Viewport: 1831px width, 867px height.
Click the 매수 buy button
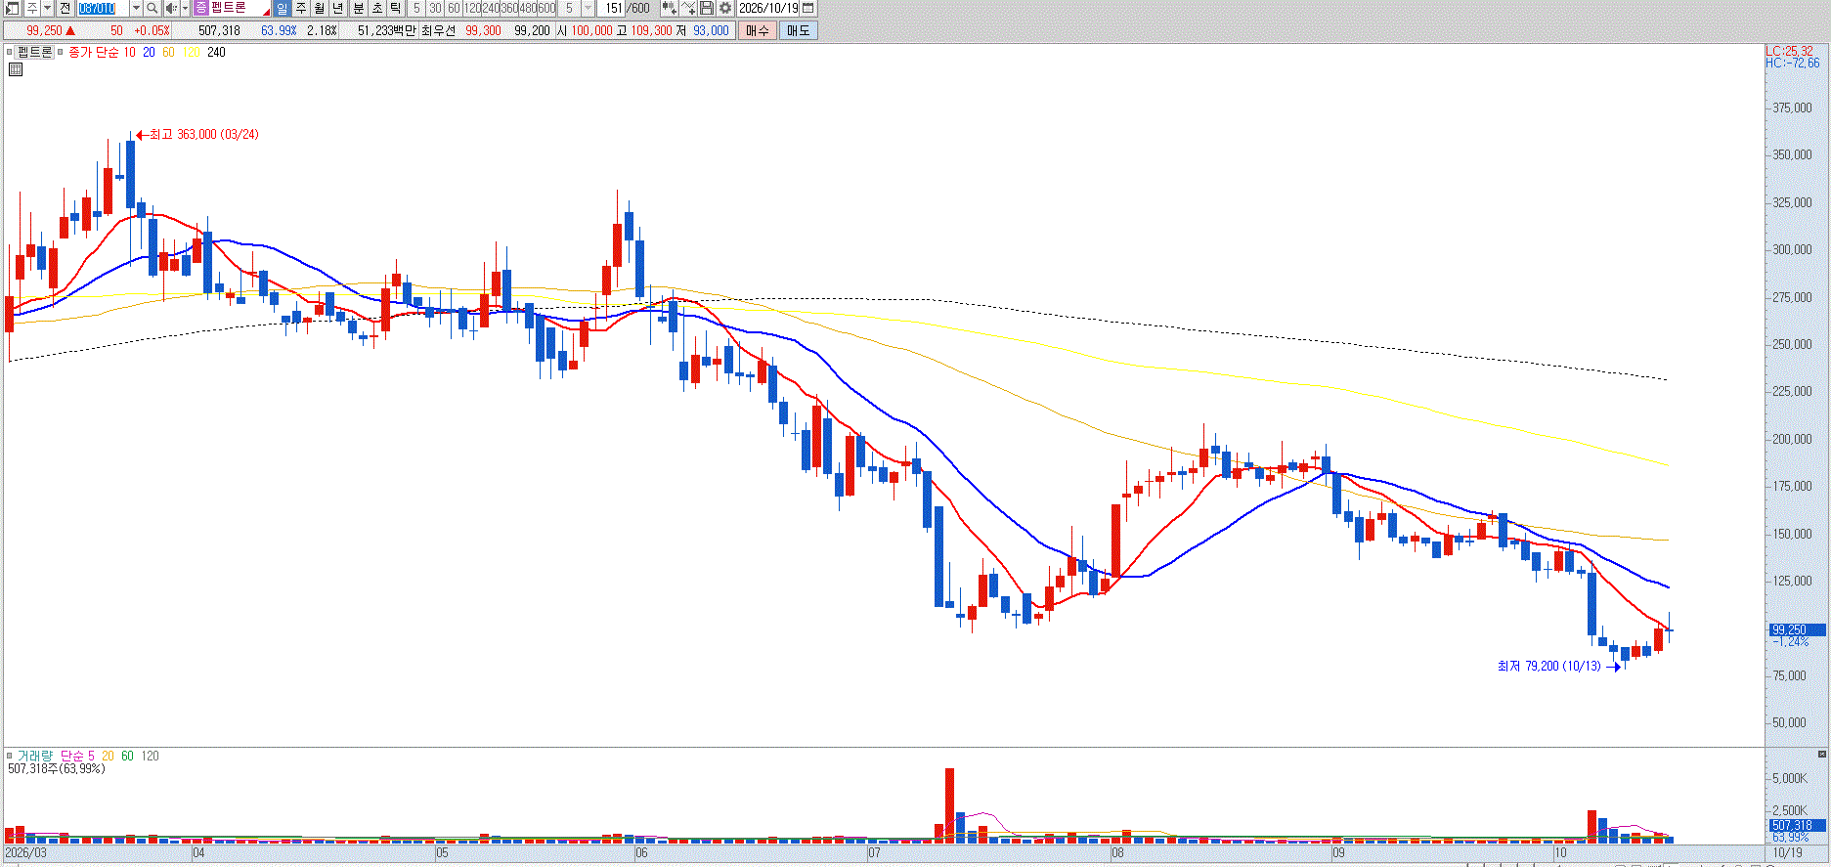tap(758, 30)
